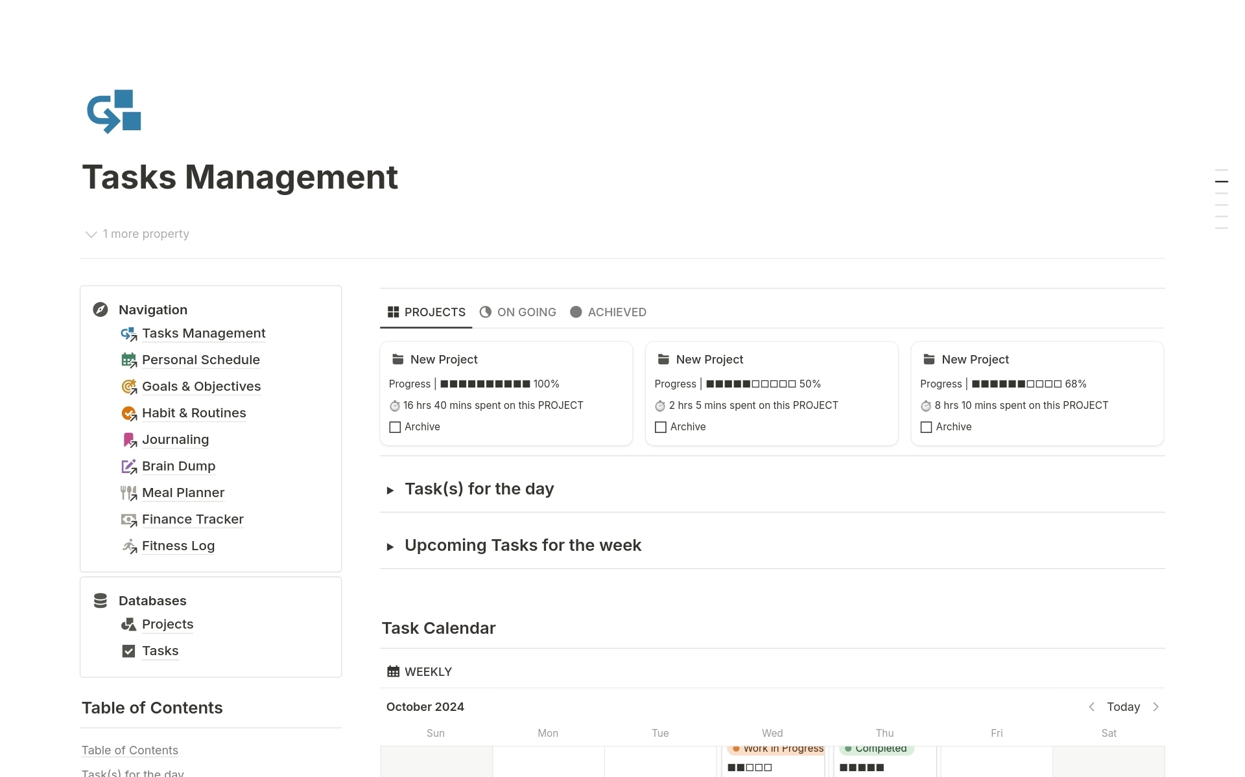Open the Brain Dump page link
Screen dimensions: 1245x777
click(179, 467)
